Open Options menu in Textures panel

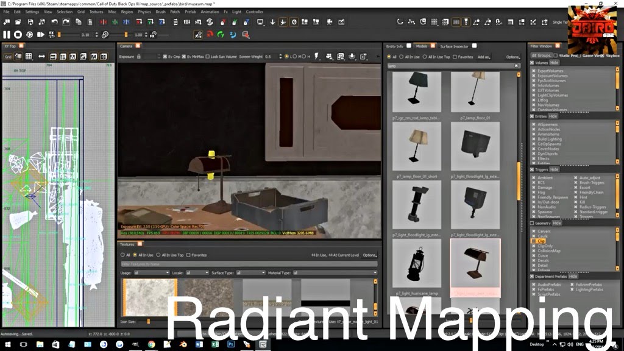tap(370, 255)
